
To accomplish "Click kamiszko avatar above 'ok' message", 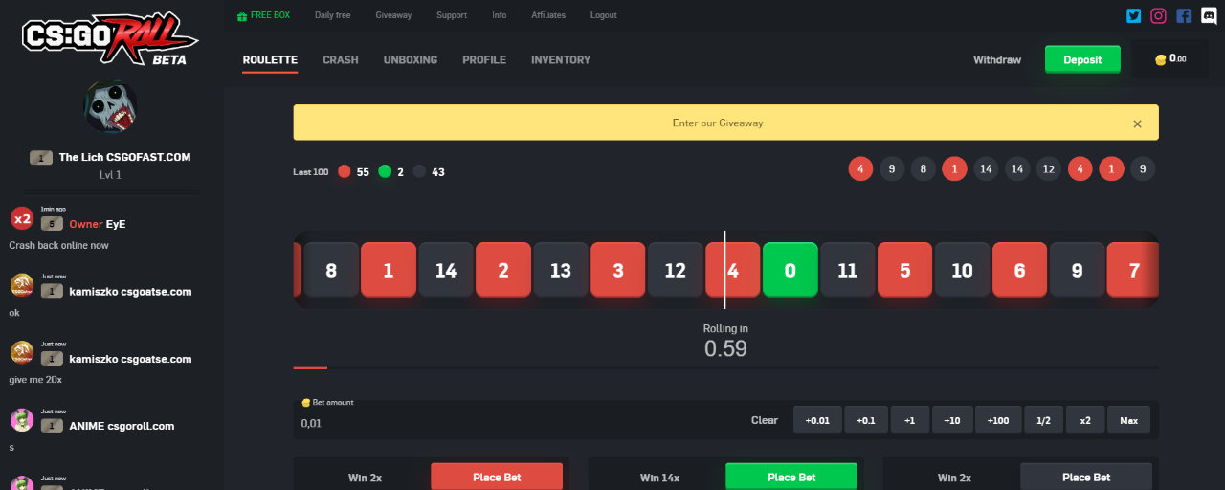I will (x=22, y=285).
